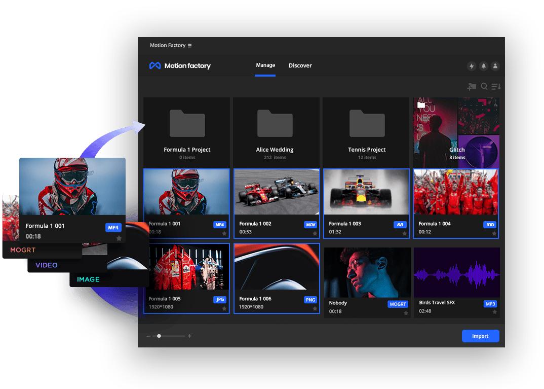
Task: Favorite Formula 1 001 with the star in the grid
Action: click(x=224, y=234)
